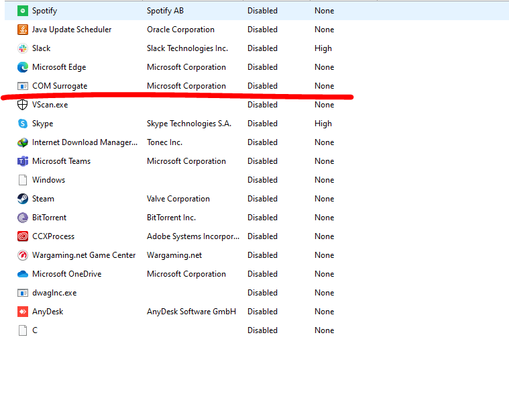Select the COM Surrogate entry name
509x411 pixels.
tap(60, 86)
